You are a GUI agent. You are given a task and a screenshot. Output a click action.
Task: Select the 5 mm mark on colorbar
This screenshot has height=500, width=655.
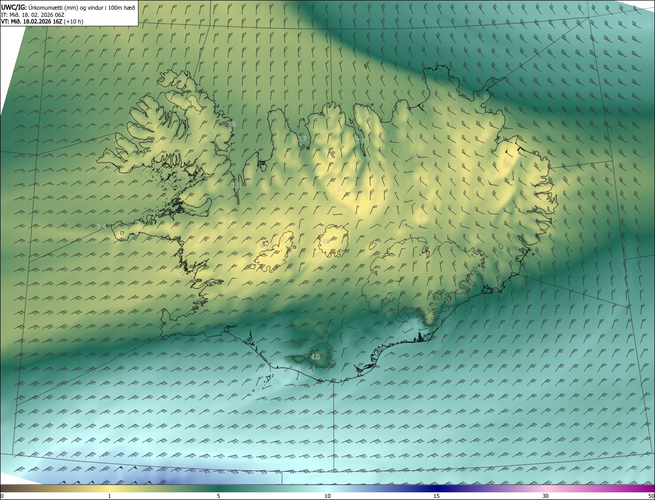click(219, 496)
